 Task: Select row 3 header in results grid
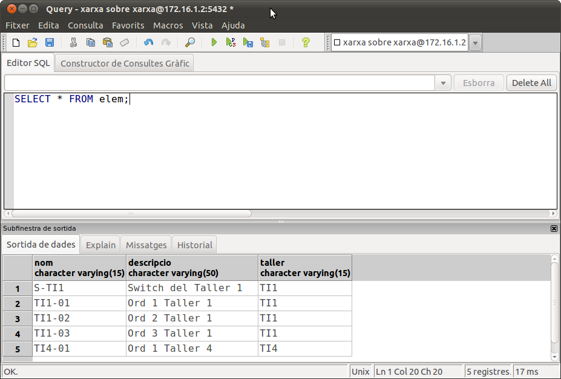[x=18, y=318]
